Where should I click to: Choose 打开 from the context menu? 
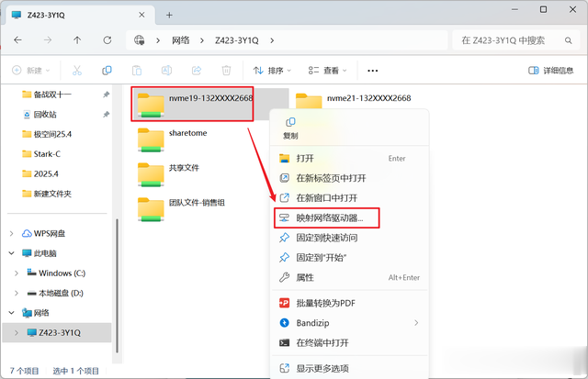pyautogui.click(x=349, y=159)
